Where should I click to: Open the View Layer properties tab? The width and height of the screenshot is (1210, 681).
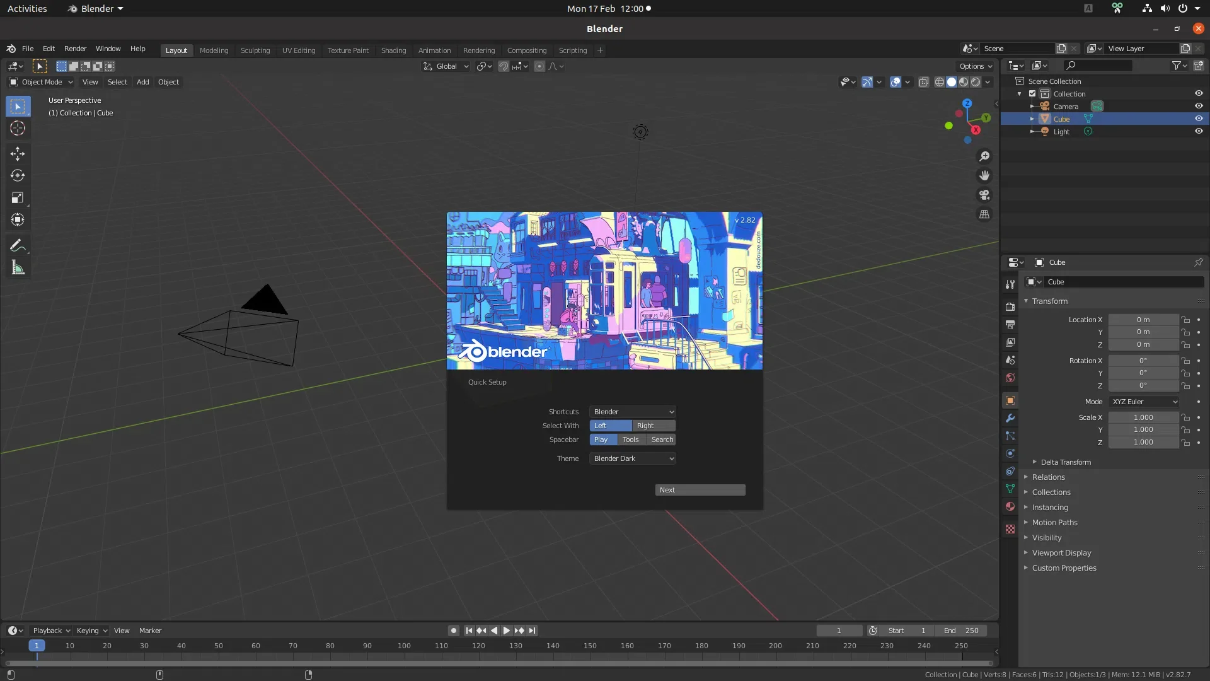point(1010,342)
